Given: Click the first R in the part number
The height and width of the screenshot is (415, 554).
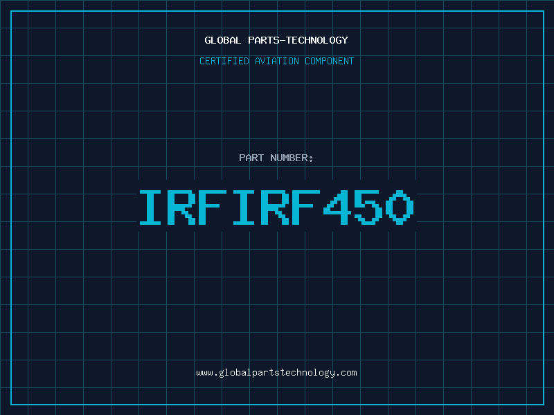Looking at the screenshot, I should [183, 207].
